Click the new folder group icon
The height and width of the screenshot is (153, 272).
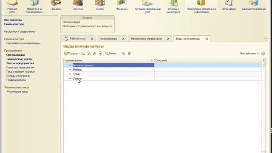tap(83, 54)
